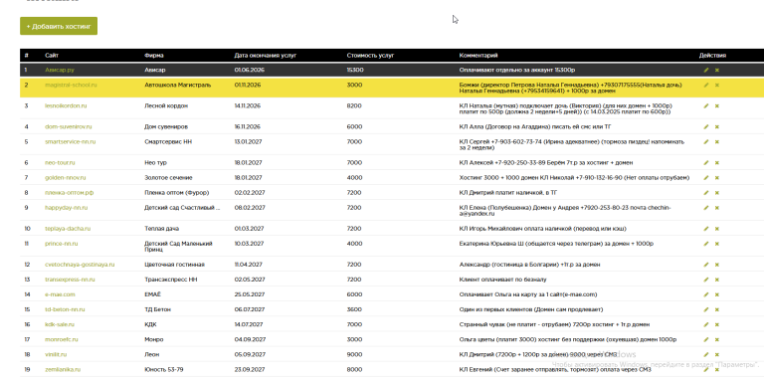Follow the smartservice-nn.ru link
Viewport: 764px width, 381px height.
coord(71,142)
